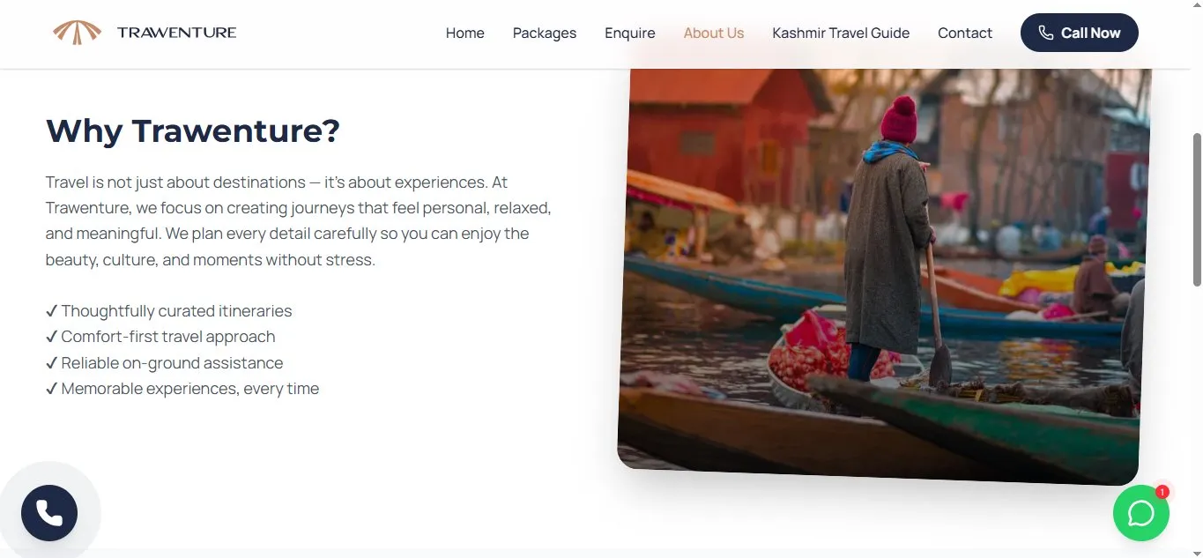Go to the Home page
Screen dimensions: 1203x558
click(464, 33)
